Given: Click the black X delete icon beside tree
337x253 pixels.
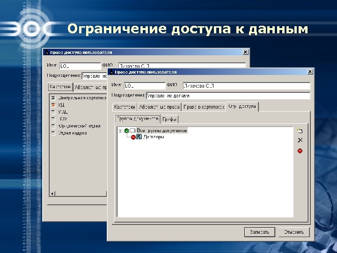Looking at the screenshot, I should (300, 140).
